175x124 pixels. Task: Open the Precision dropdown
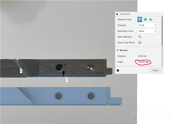click(x=147, y=25)
